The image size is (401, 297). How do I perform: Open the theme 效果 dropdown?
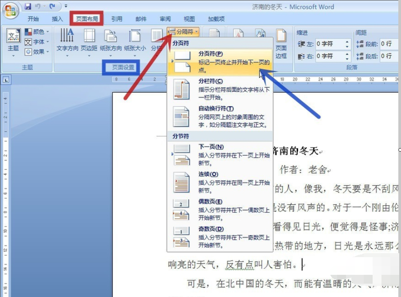click(x=37, y=51)
